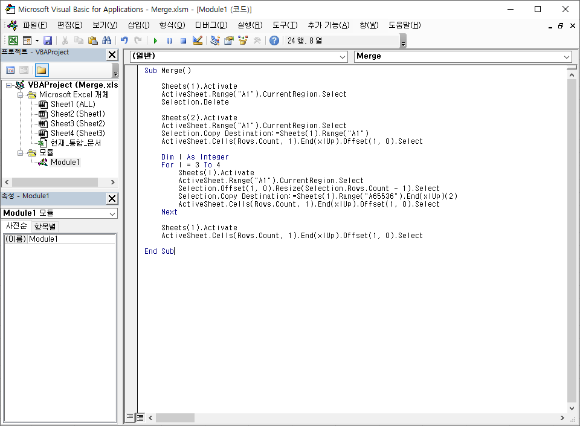
Task: Open the 형식(O) menu
Action: pos(172,25)
